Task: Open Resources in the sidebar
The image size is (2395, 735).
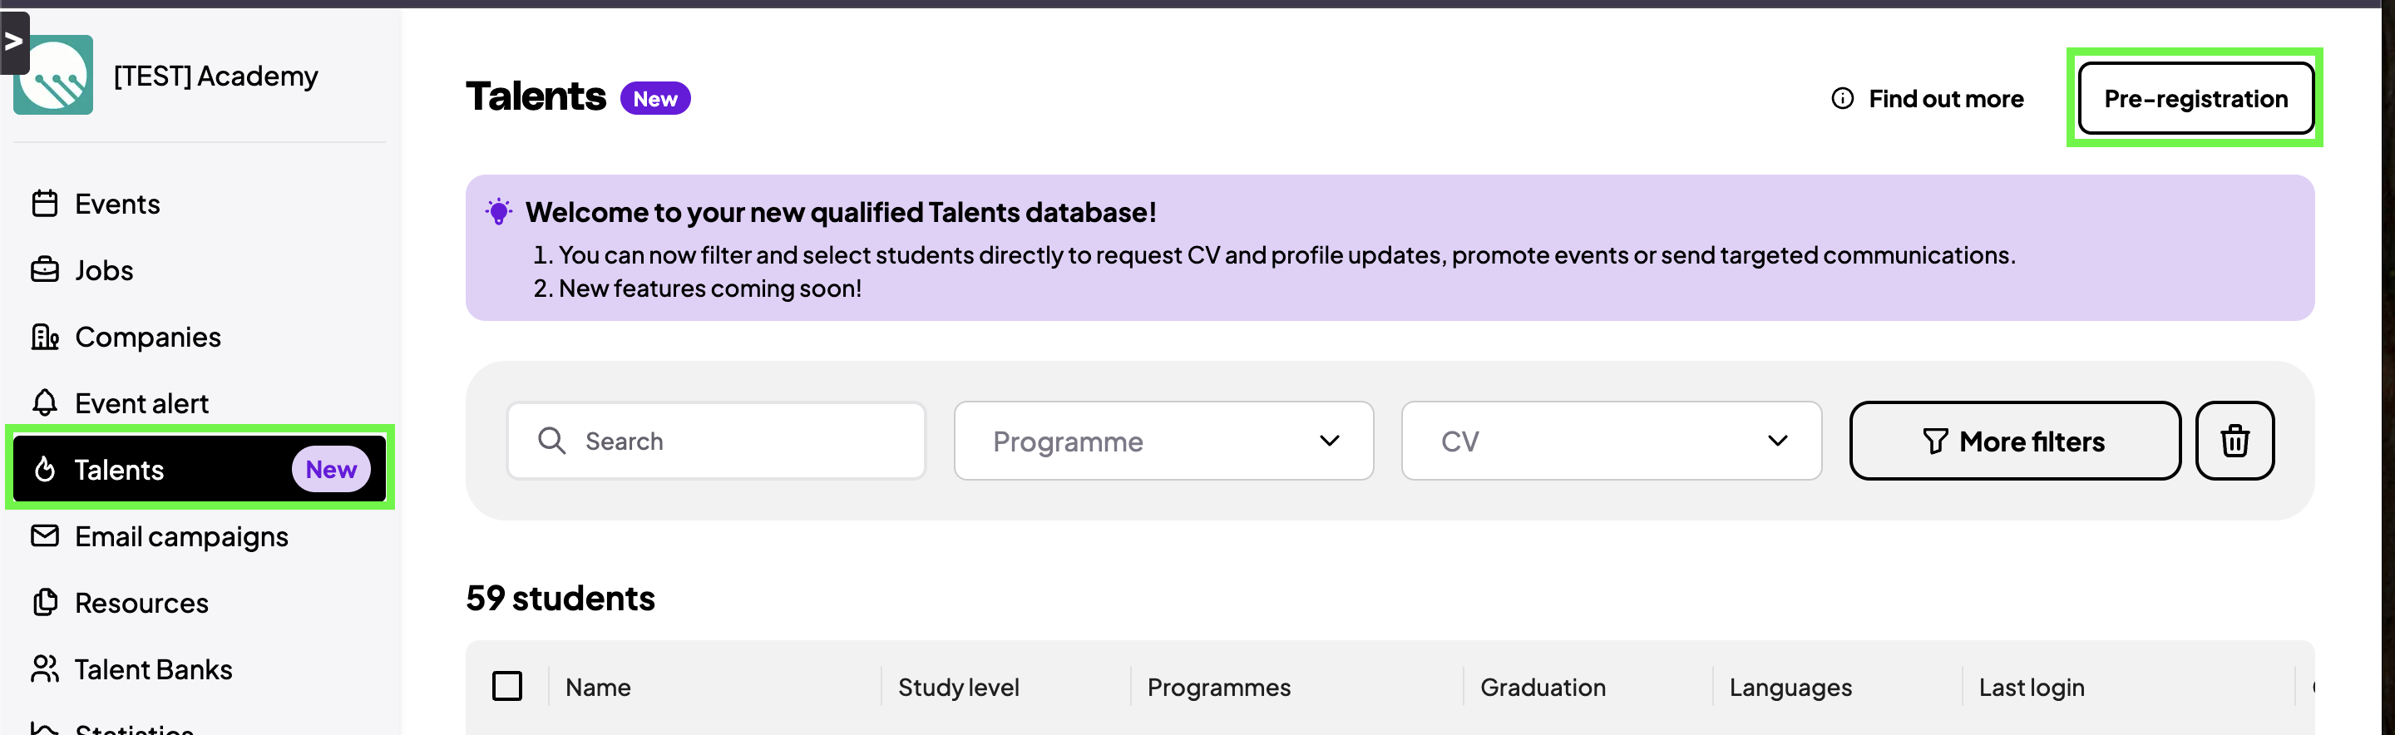Action: 141,603
